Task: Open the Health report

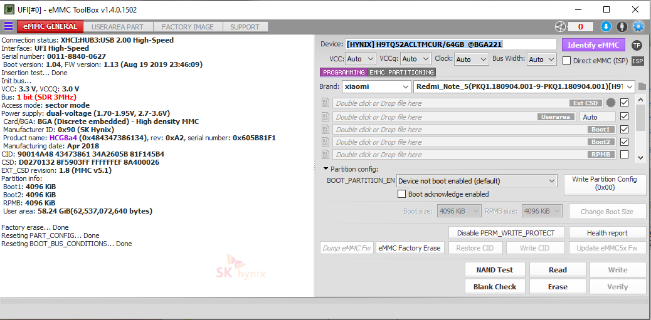Action: coord(607,233)
